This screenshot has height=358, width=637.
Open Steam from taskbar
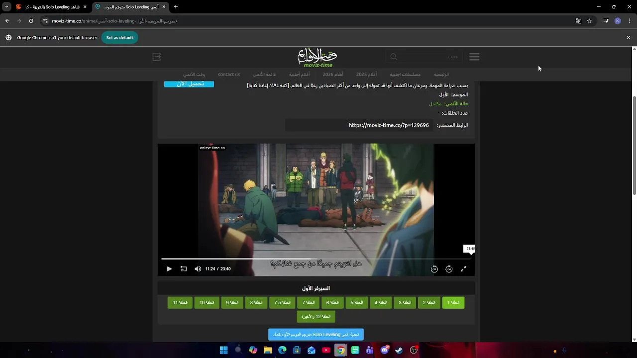tap(399, 350)
